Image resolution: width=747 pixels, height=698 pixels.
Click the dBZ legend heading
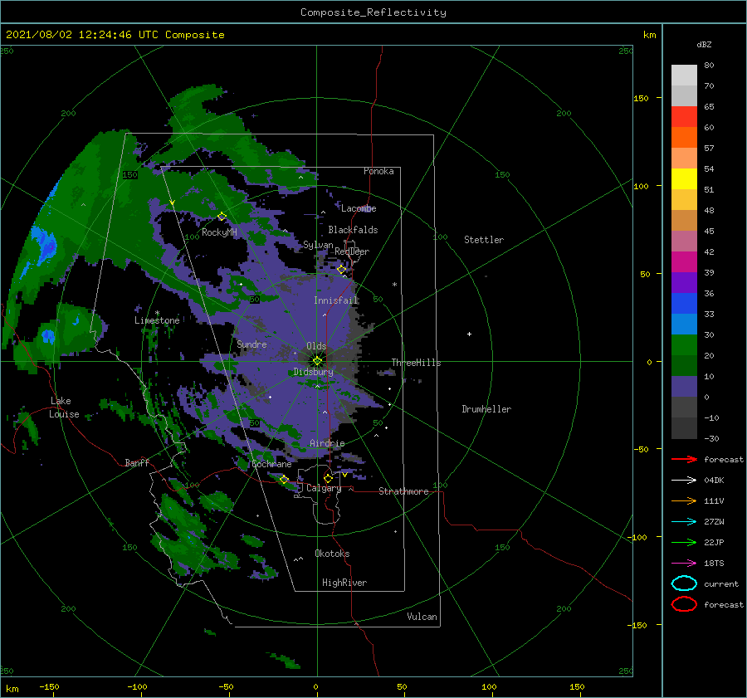[x=704, y=44]
